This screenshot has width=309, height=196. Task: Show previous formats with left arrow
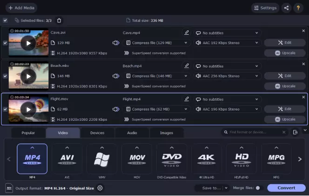pos(9,159)
